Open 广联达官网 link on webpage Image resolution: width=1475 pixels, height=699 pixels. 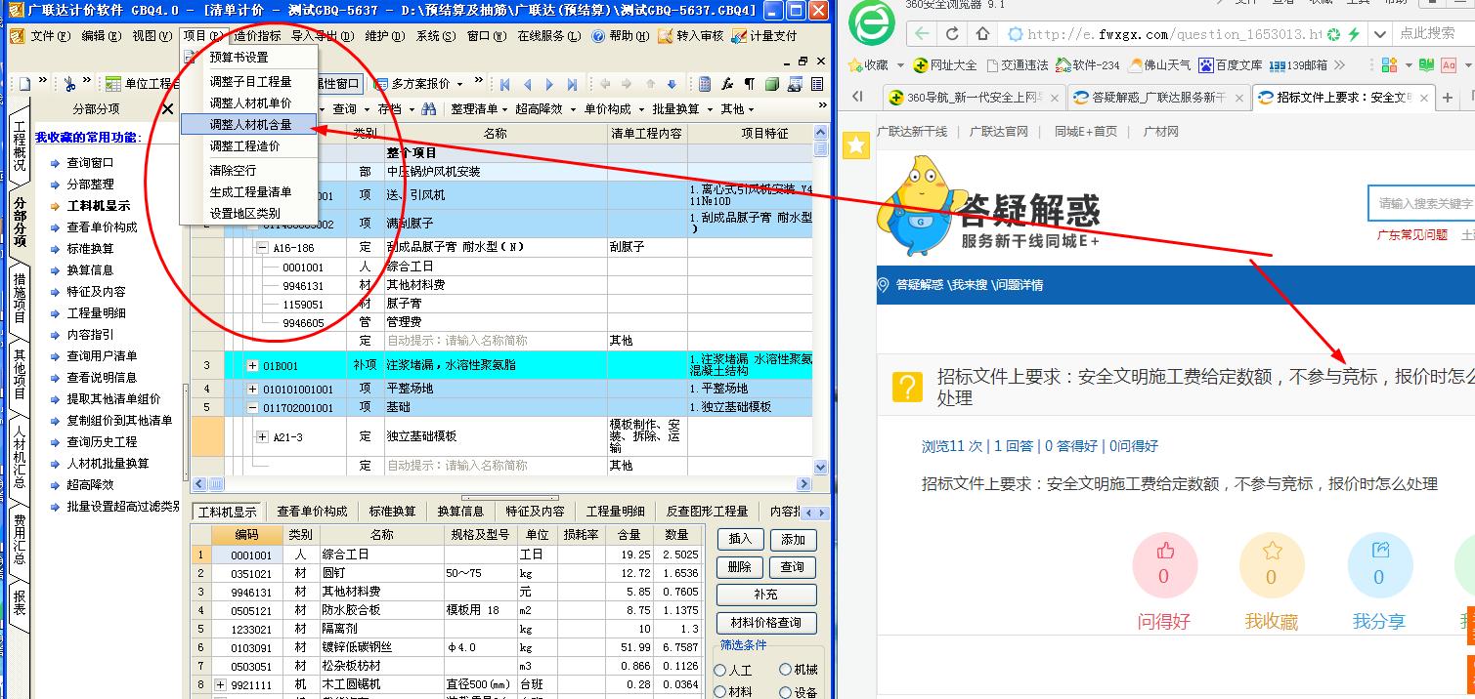coord(998,131)
